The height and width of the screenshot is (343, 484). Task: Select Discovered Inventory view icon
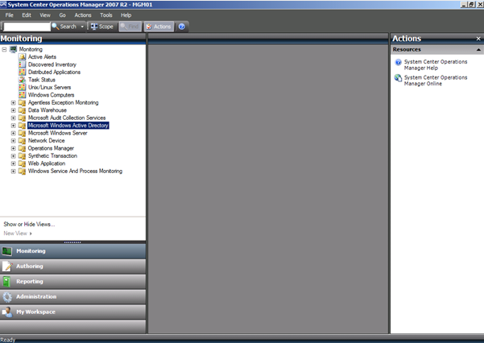[22, 64]
